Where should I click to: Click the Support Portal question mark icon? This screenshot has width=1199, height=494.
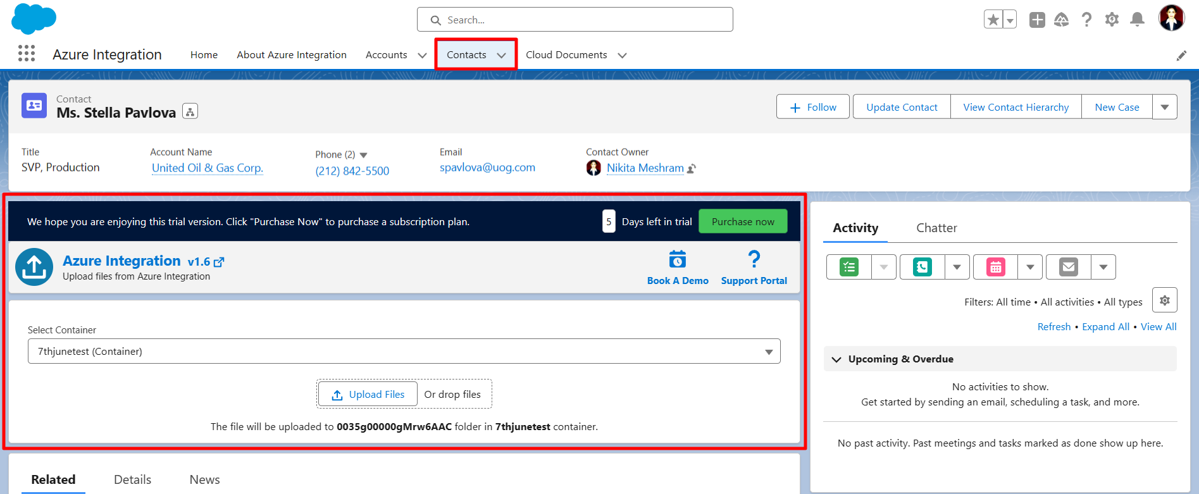(x=754, y=259)
